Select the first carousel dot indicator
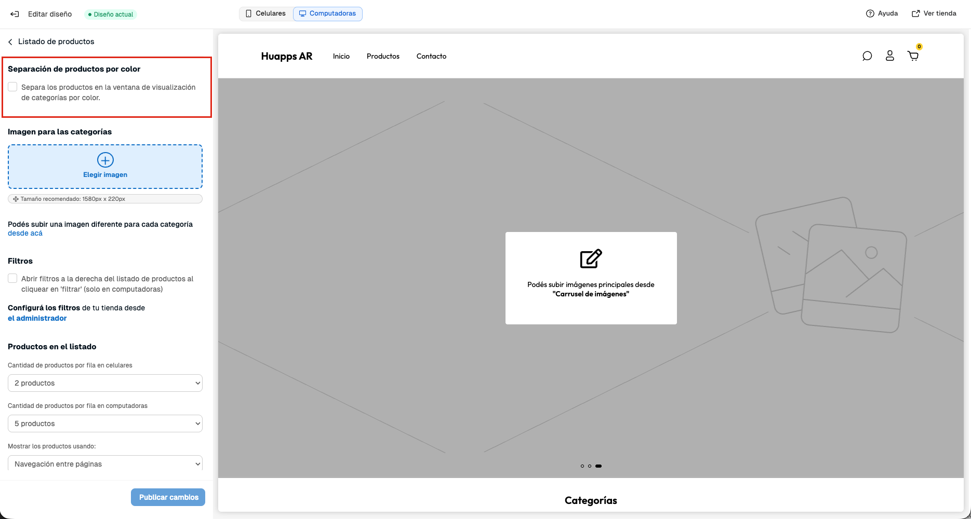This screenshot has width=971, height=519. [x=582, y=466]
